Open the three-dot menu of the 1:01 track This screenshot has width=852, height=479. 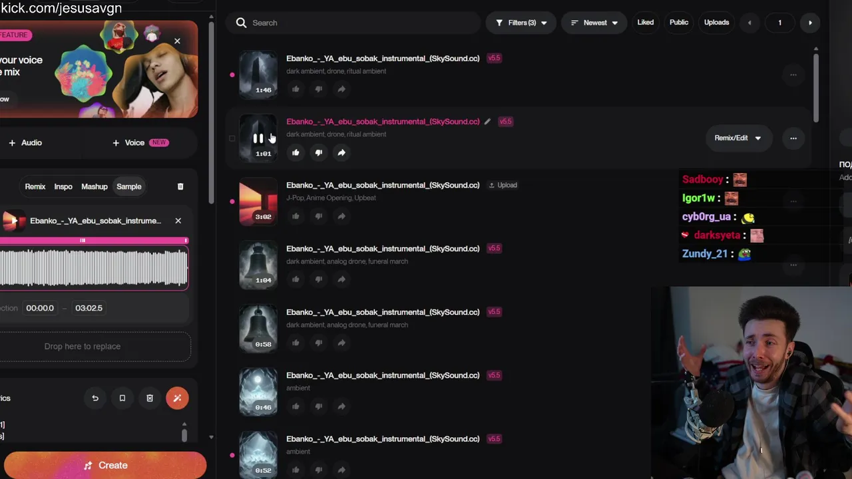(x=793, y=138)
